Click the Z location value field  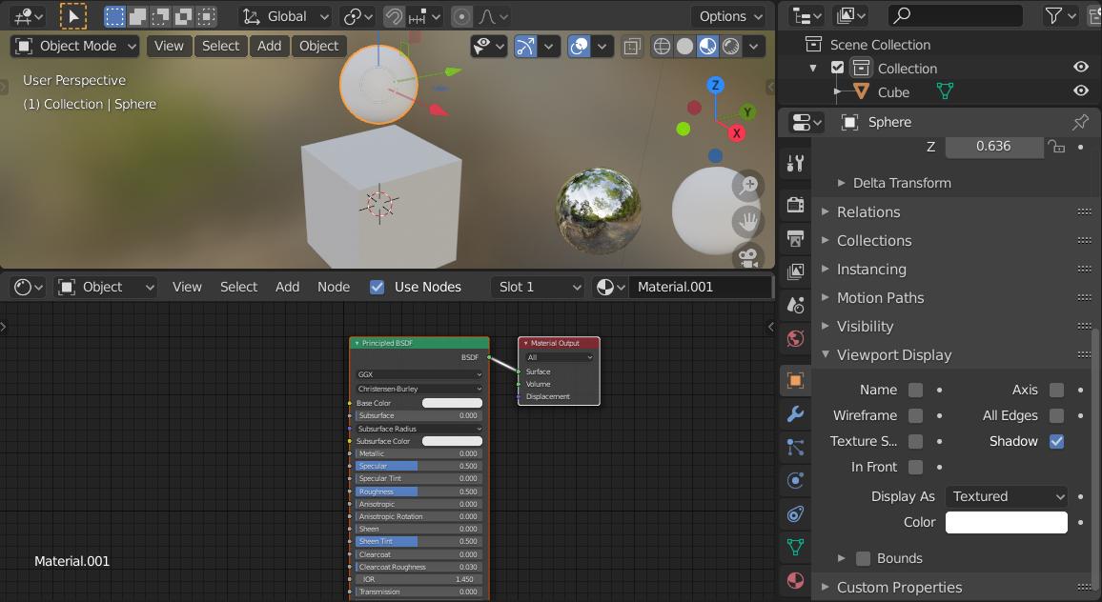tap(994, 147)
